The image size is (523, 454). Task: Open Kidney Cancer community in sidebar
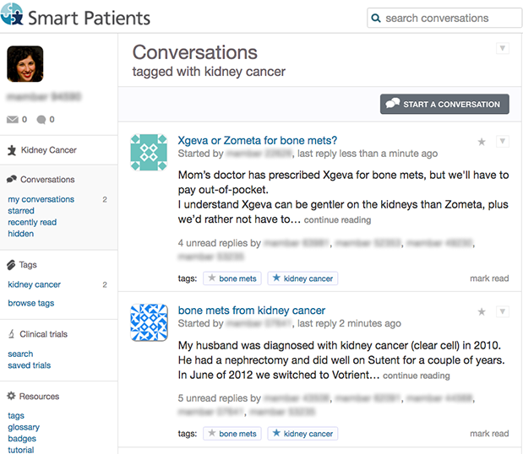click(x=49, y=150)
